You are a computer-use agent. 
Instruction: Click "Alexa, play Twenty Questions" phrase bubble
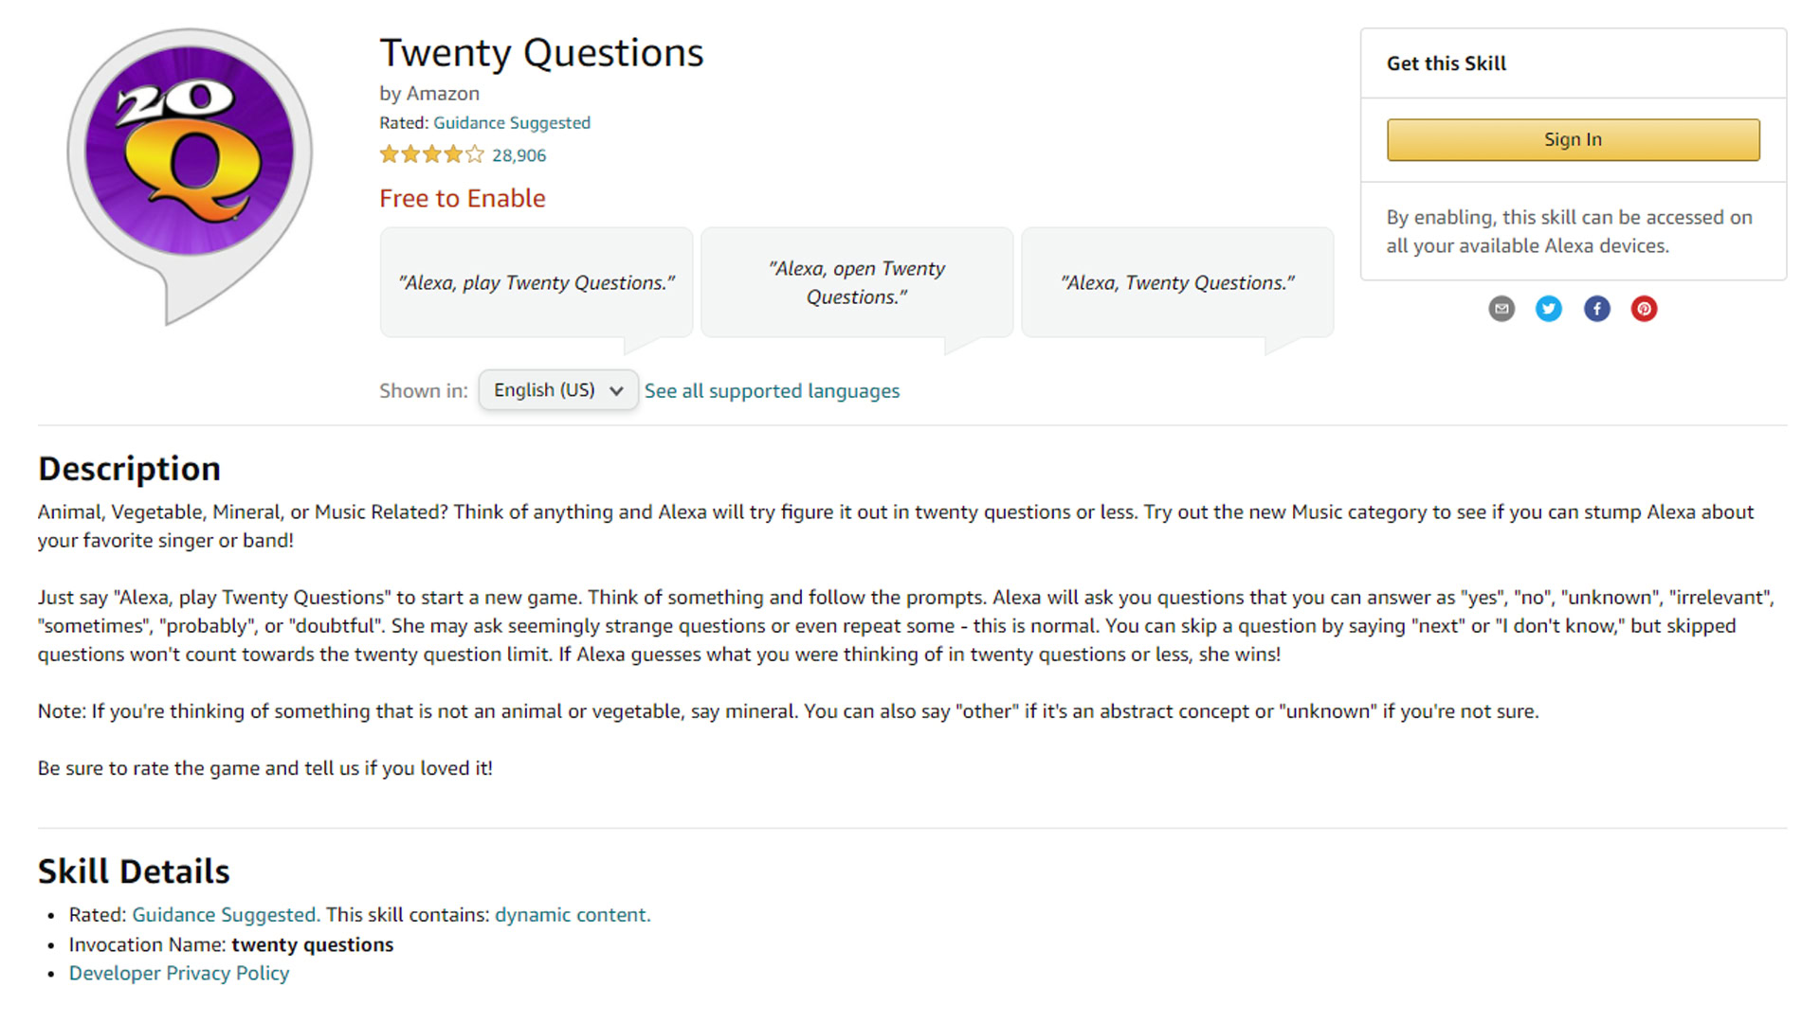537,282
